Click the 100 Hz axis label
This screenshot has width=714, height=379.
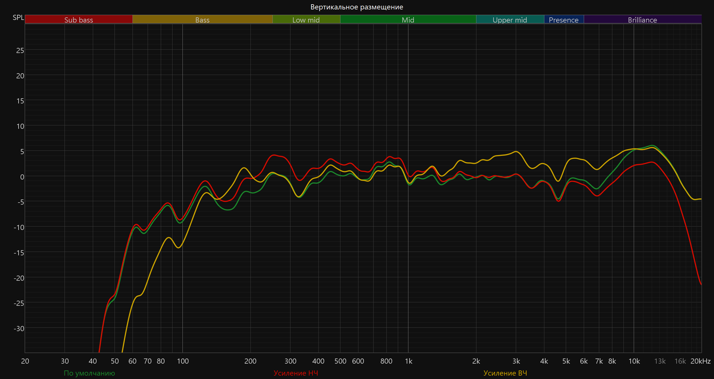[x=183, y=361]
